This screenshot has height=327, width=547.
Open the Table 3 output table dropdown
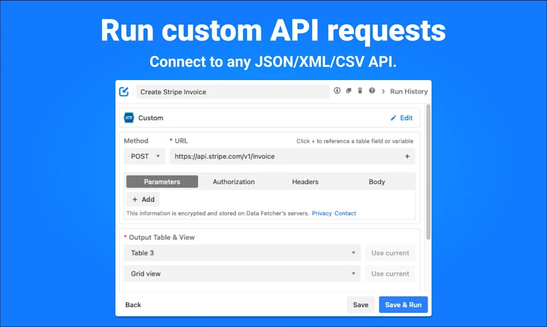242,252
